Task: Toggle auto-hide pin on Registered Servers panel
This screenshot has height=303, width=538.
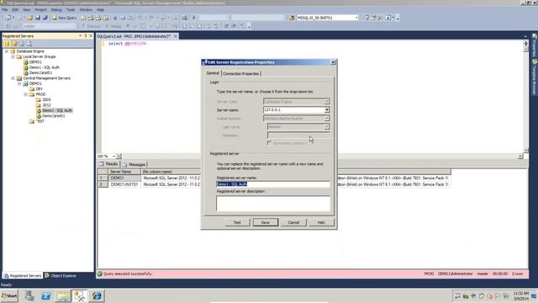Action: tap(86, 35)
